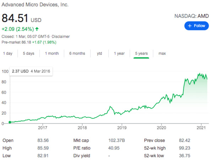This screenshot has height=162, width=213.
Task: Click the Div yield label
Action: (82, 156)
